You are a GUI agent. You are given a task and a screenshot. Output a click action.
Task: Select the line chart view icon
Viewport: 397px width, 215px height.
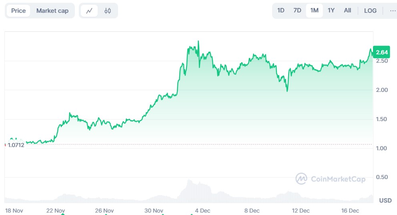[89, 11]
